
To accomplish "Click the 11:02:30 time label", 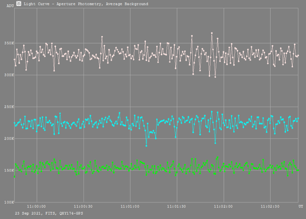I will pos(270,206).
